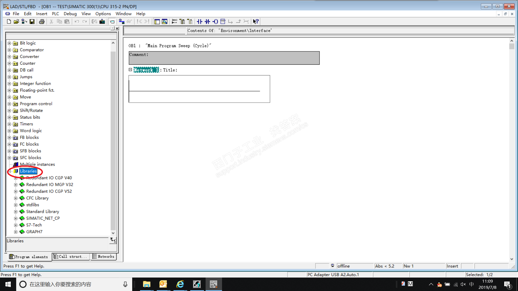Select the CFC Library tree item

[37, 198]
